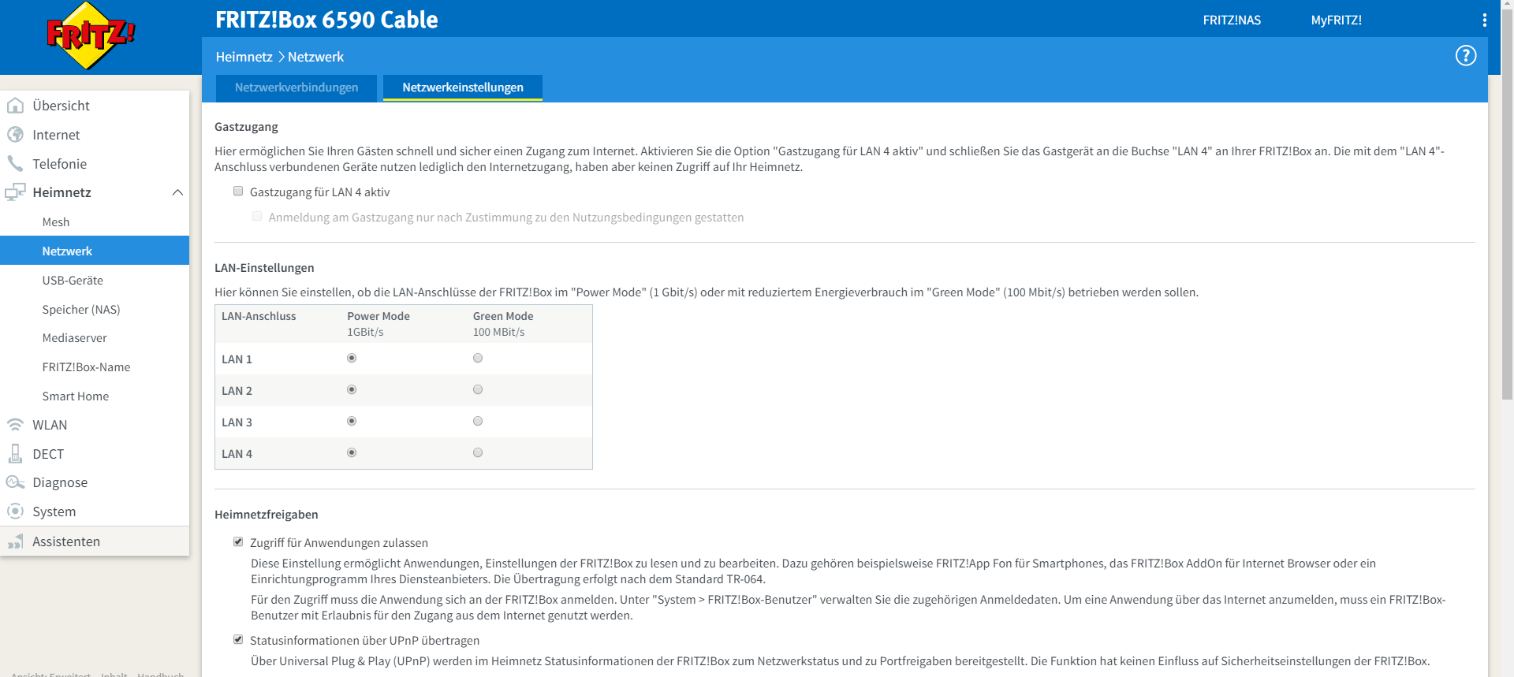Open the Mesh submenu item
The width and height of the screenshot is (1514, 677).
pyautogui.click(x=56, y=222)
